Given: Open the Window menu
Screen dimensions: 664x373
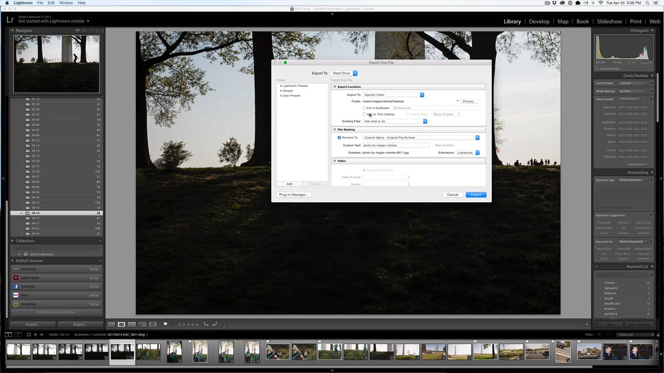Looking at the screenshot, I should [x=66, y=3].
